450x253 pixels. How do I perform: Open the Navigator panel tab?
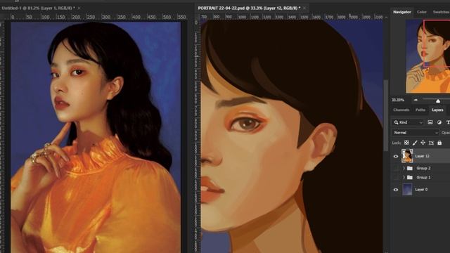coord(401,12)
